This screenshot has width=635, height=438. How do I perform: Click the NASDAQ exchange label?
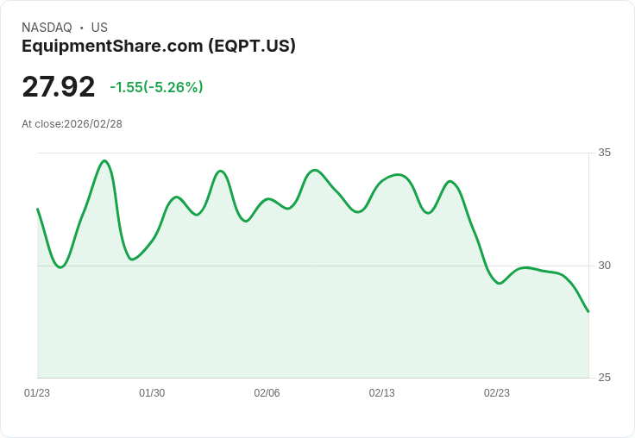47,28
